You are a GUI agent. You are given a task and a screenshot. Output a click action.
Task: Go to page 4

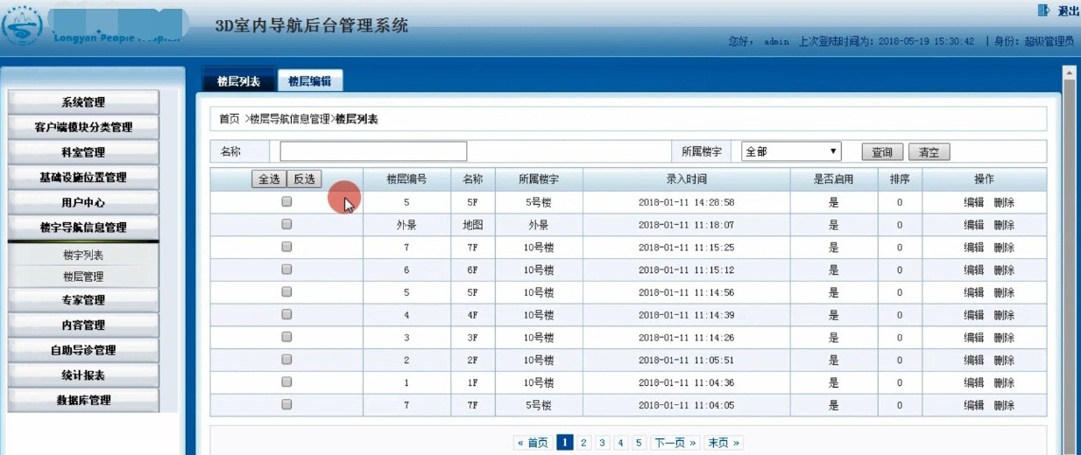click(620, 443)
